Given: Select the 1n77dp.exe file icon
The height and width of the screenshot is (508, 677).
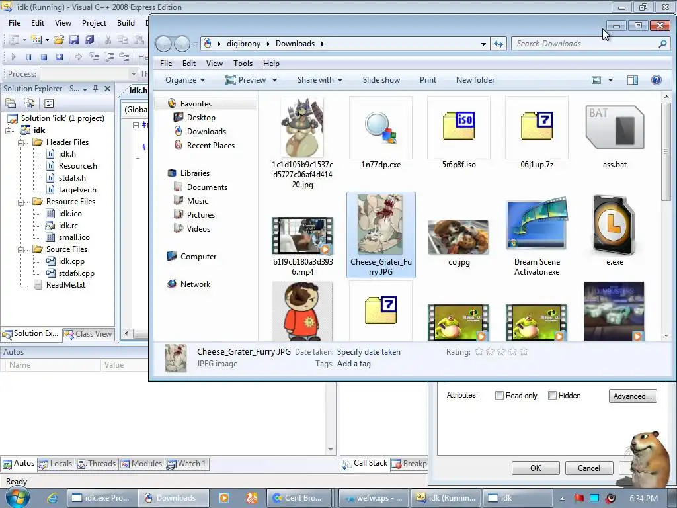Looking at the screenshot, I should point(381,128).
